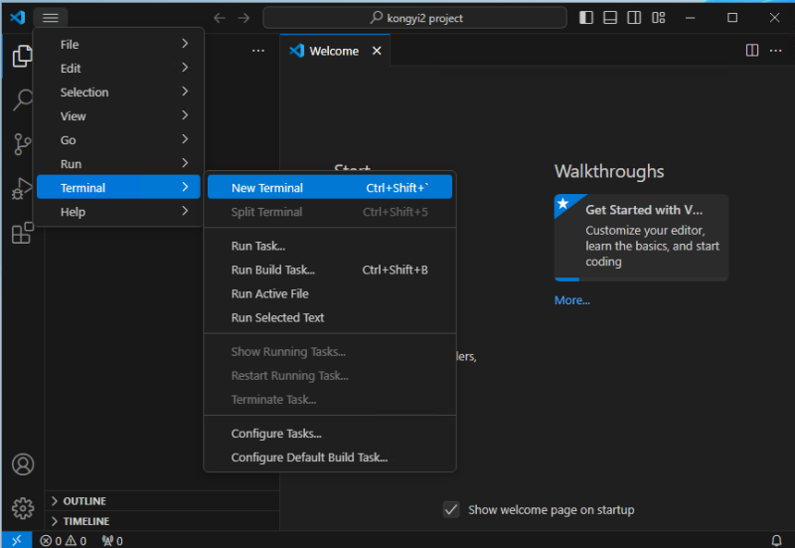The width and height of the screenshot is (795, 548).
Task: Open the Source Control view icon
Action: tap(22, 144)
